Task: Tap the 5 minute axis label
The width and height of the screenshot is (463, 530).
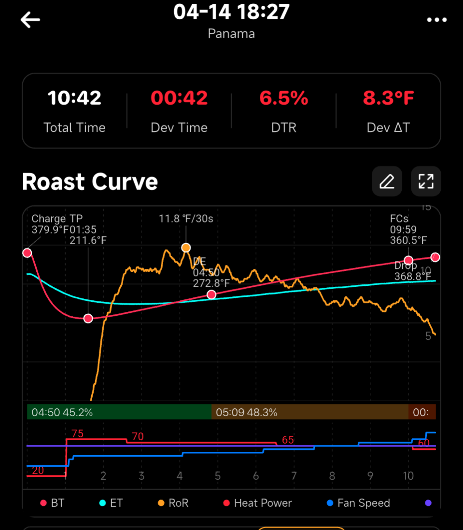Action: coord(218,476)
